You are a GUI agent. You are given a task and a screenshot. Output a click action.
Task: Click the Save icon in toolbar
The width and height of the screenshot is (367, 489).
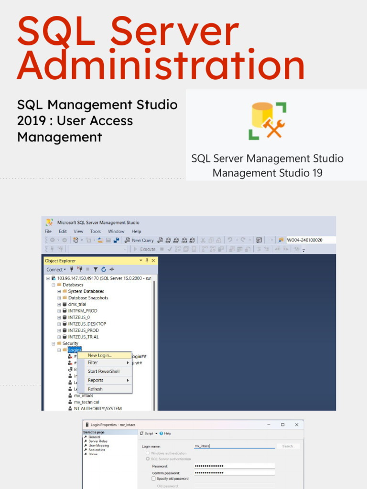pos(108,240)
